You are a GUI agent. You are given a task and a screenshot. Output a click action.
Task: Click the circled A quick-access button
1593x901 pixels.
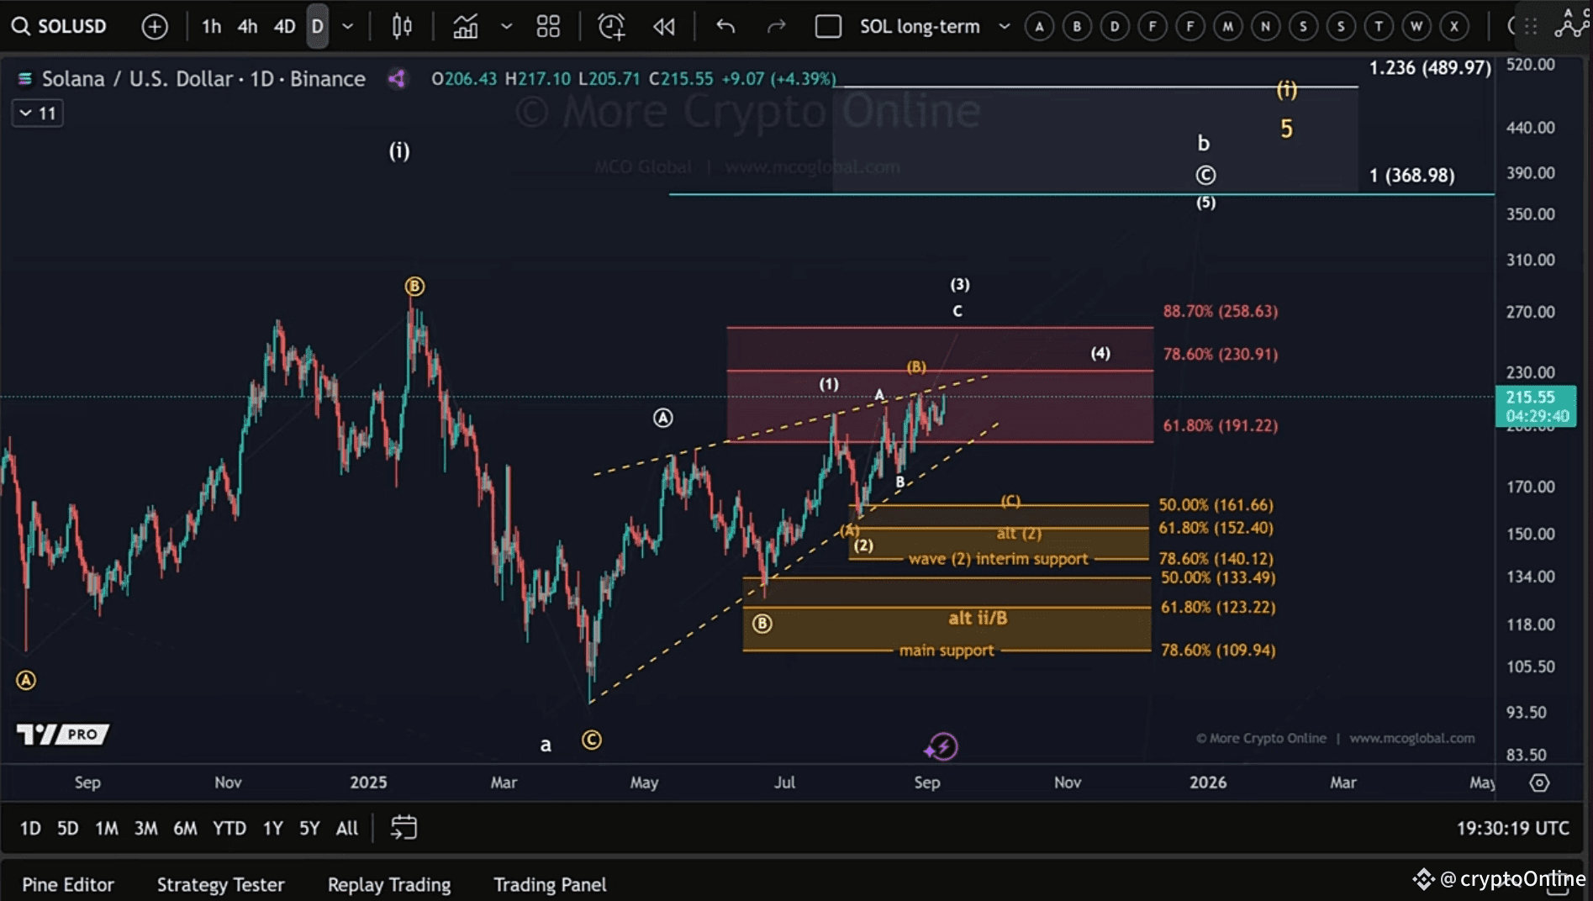(1039, 27)
